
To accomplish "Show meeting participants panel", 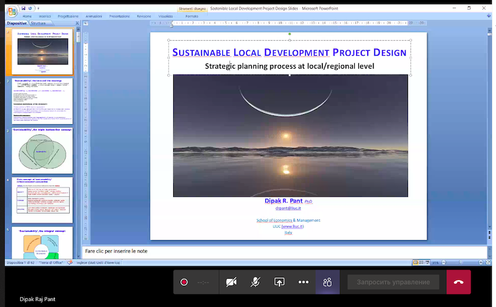I will (x=327, y=282).
